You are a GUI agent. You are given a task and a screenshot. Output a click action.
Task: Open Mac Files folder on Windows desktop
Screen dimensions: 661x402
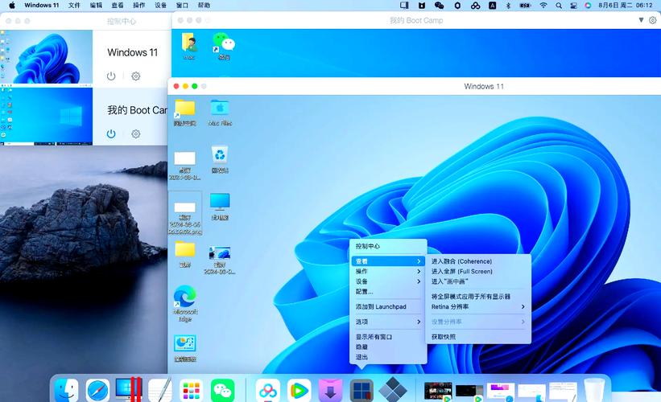point(220,113)
